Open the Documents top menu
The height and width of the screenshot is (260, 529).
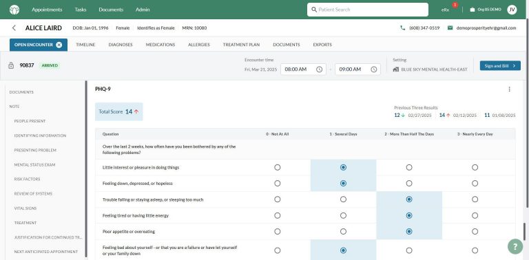click(x=111, y=10)
